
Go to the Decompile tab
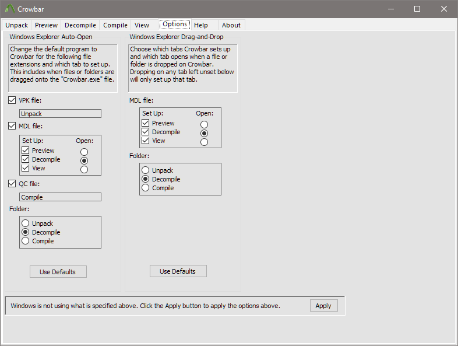click(80, 25)
